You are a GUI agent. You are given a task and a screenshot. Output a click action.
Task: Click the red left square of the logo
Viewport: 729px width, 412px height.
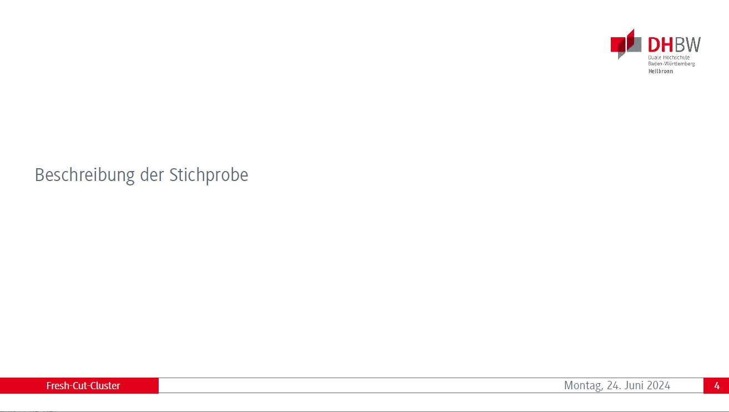click(619, 44)
